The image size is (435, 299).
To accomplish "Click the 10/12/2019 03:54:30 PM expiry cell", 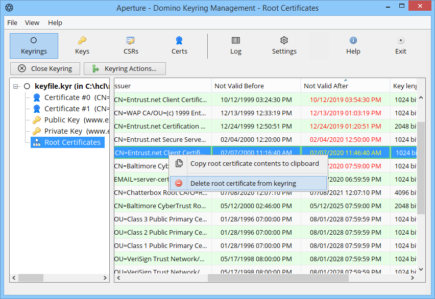I will tap(345, 100).
